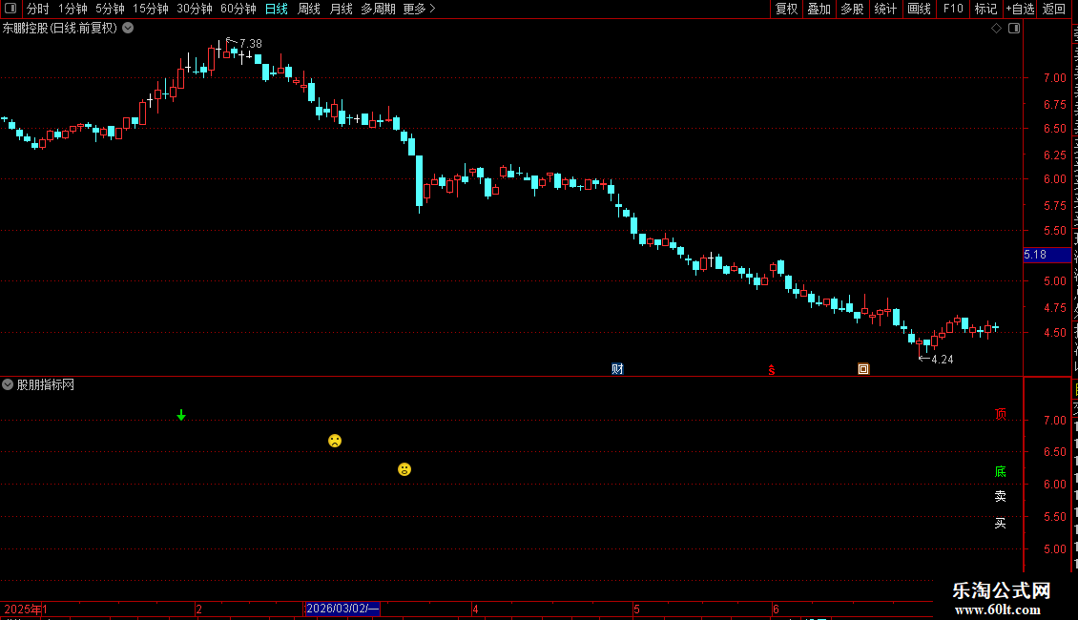The image size is (1078, 620).
Task: Click the orange square event marker
Action: [x=863, y=369]
